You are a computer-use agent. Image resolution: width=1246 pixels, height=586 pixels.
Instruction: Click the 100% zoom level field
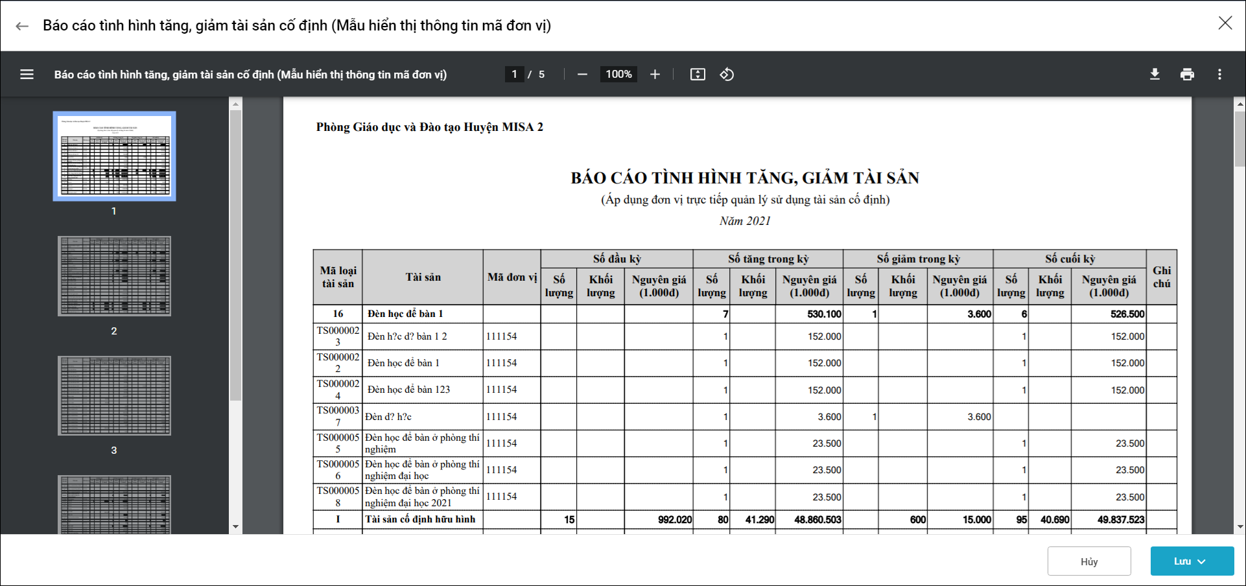click(618, 75)
